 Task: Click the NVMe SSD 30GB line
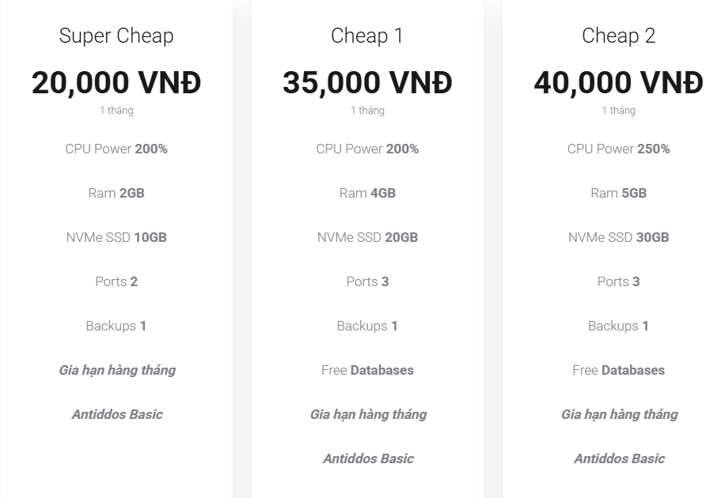click(x=618, y=237)
